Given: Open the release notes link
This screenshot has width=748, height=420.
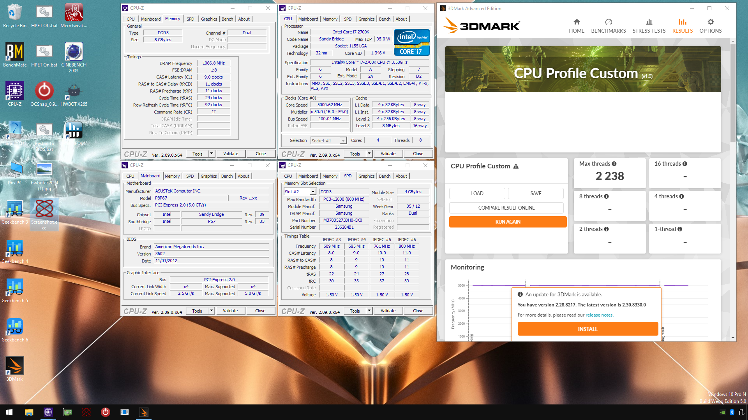Looking at the screenshot, I should (x=599, y=315).
